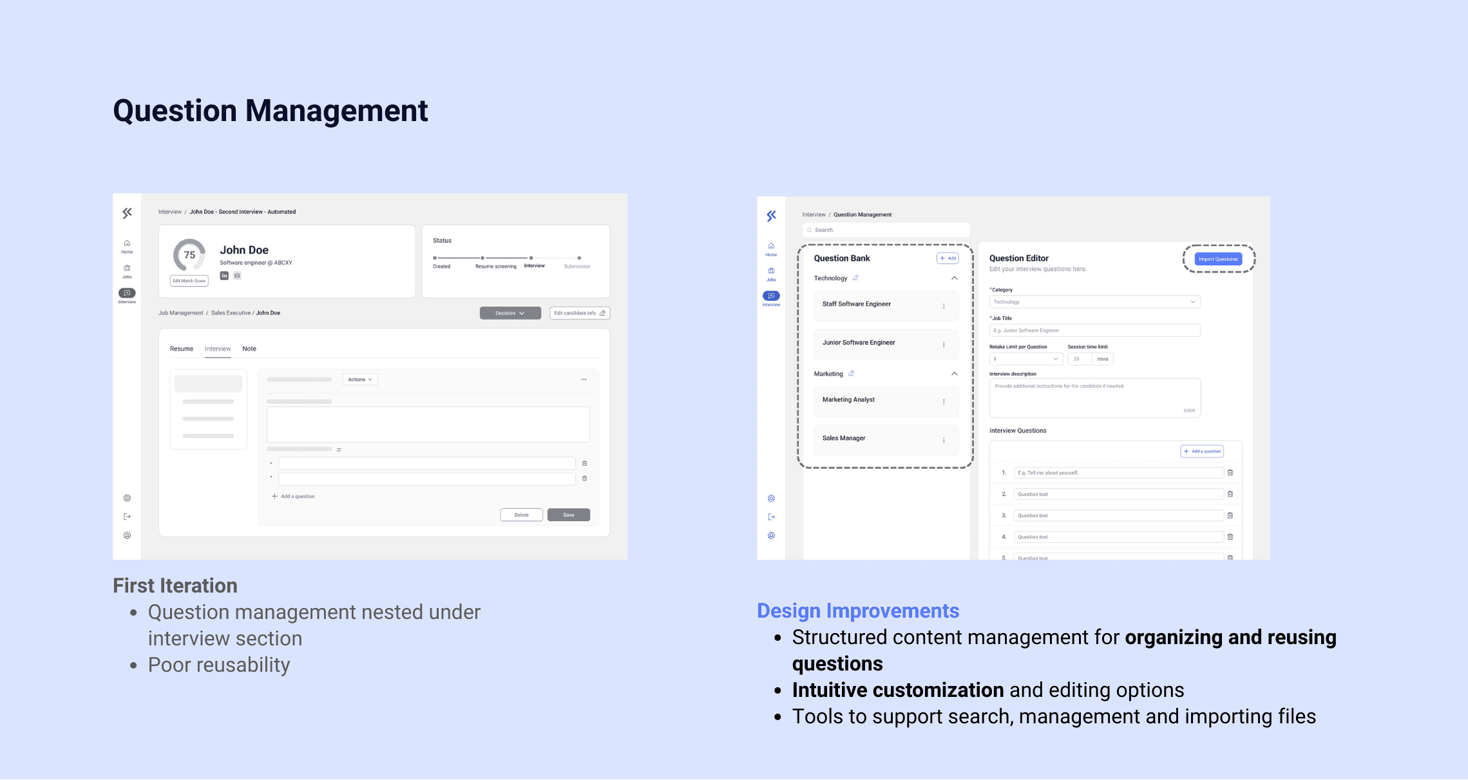Click pencil edit icon next to Marketing
The height and width of the screenshot is (780, 1468).
click(851, 374)
